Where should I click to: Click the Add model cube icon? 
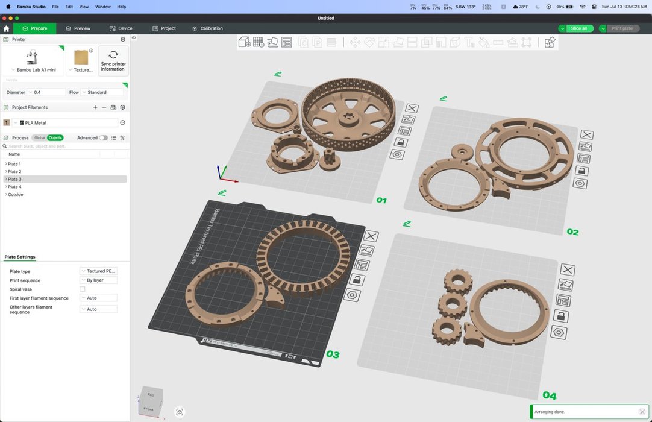click(244, 42)
